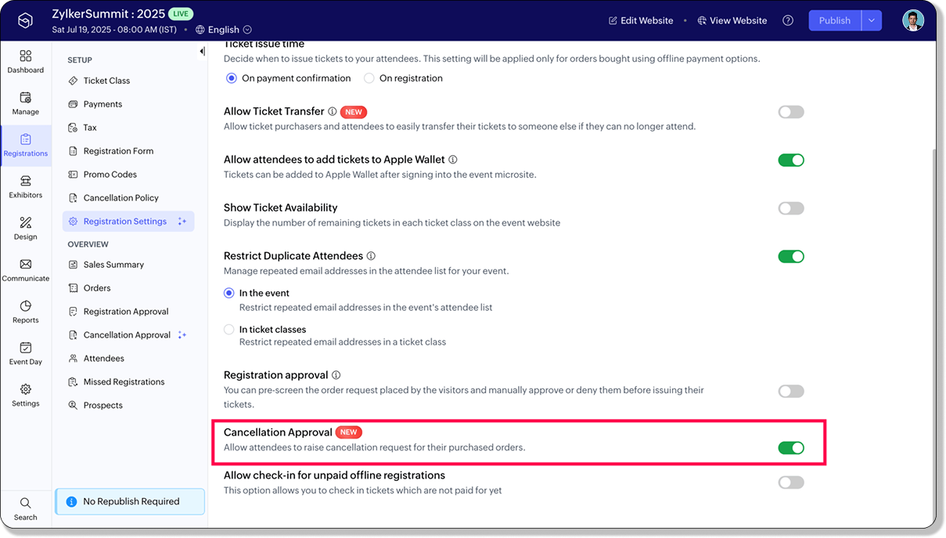946x538 pixels.
Task: Open the Communicate section
Action: click(x=26, y=269)
